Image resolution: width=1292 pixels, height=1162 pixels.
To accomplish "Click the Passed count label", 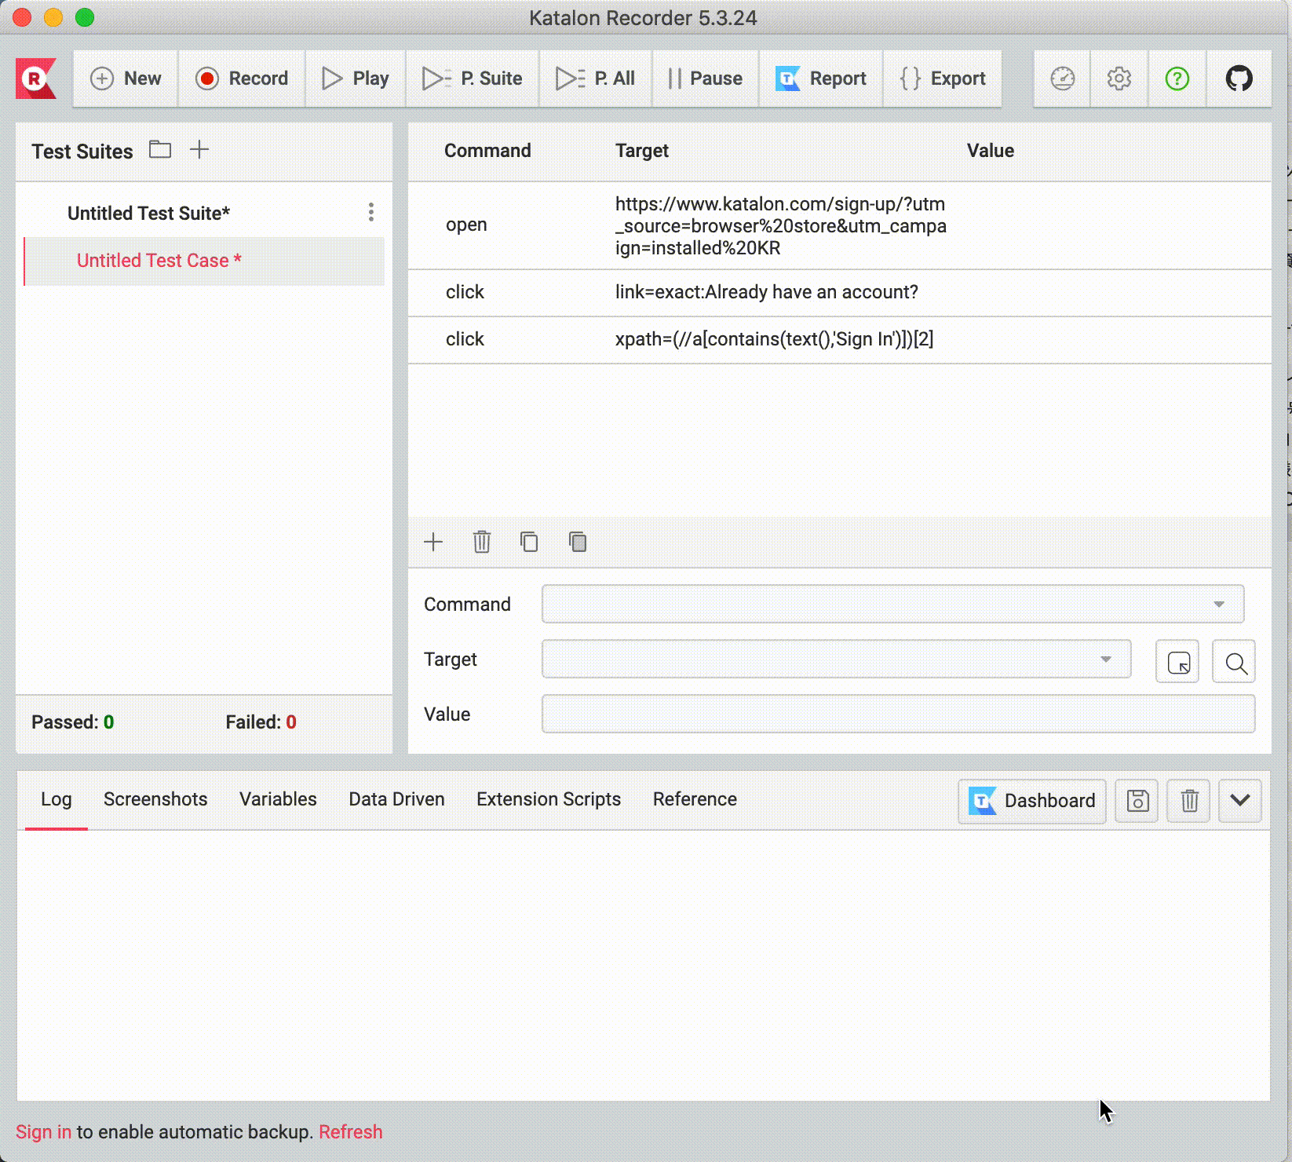I will point(73,722).
